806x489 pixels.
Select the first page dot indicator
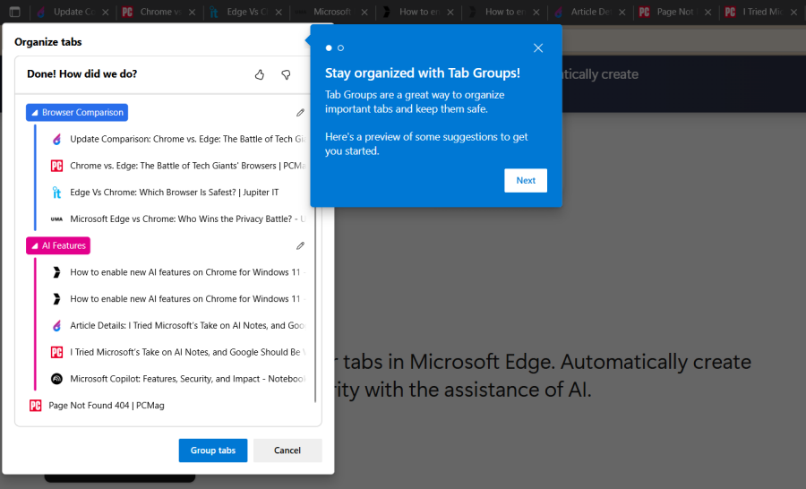tap(329, 47)
